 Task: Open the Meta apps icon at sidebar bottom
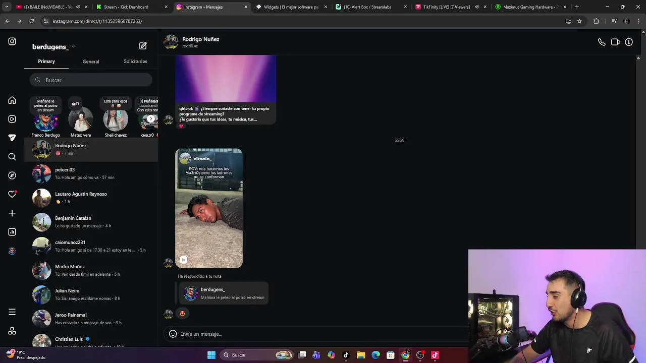[12, 331]
